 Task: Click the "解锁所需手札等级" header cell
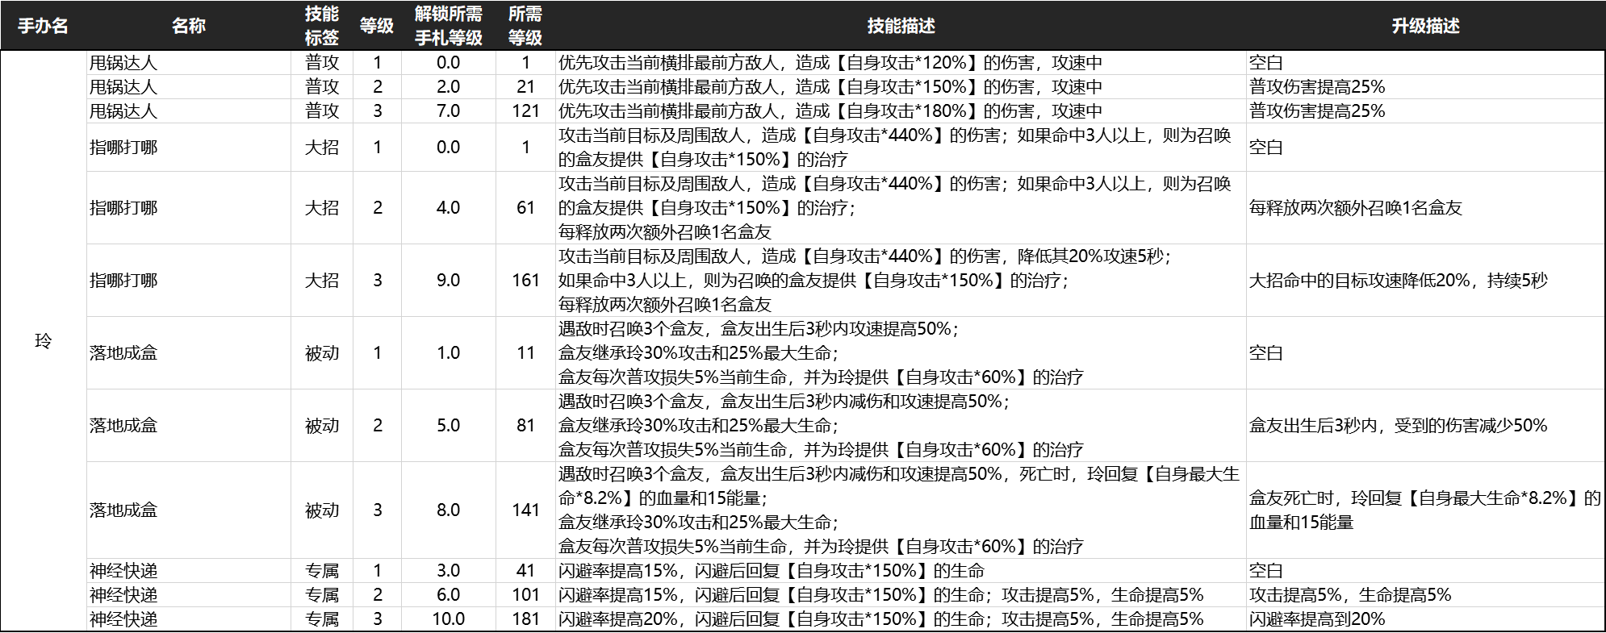[x=448, y=26]
